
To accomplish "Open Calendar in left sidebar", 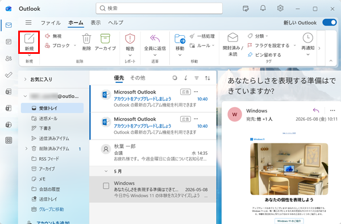I will 9,41.
